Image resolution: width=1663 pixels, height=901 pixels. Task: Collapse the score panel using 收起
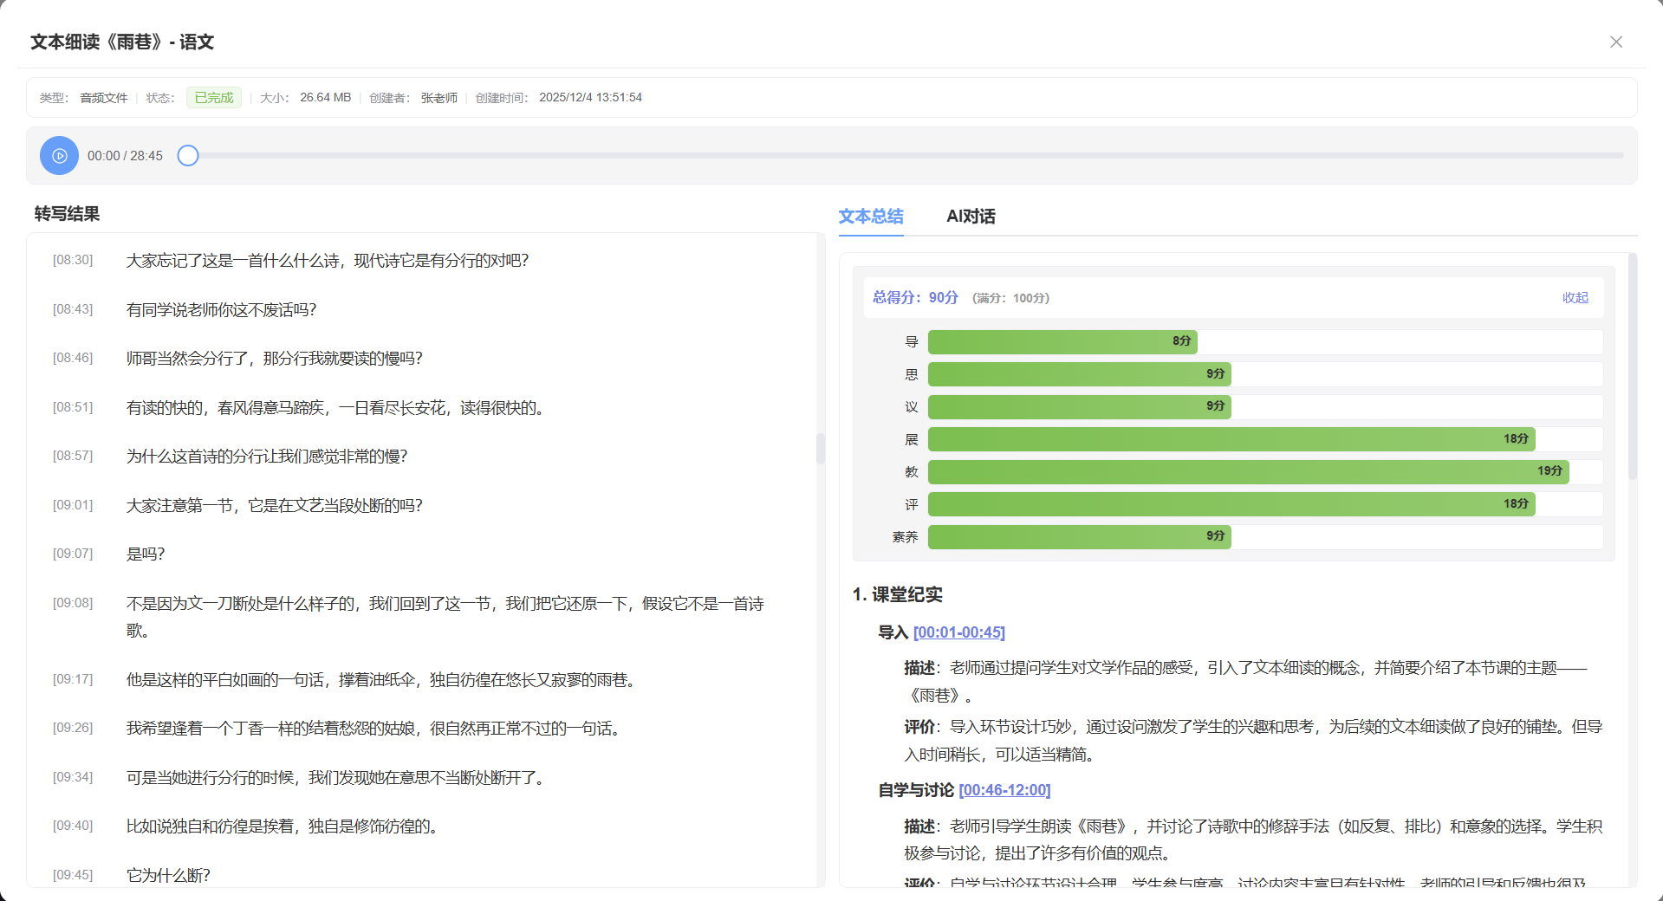[x=1575, y=297]
